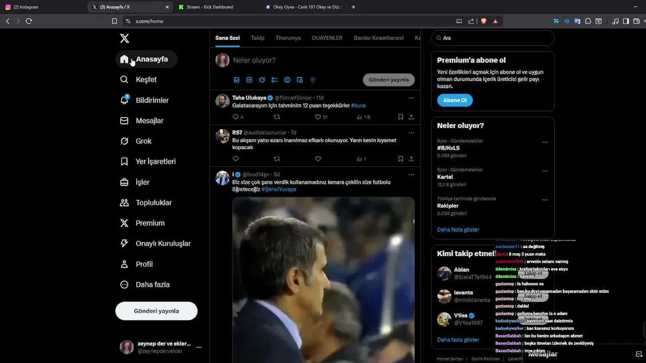Image resolution: width=646 pixels, height=363 pixels.
Task: Switch to the Thorumya tab
Action: click(x=288, y=38)
